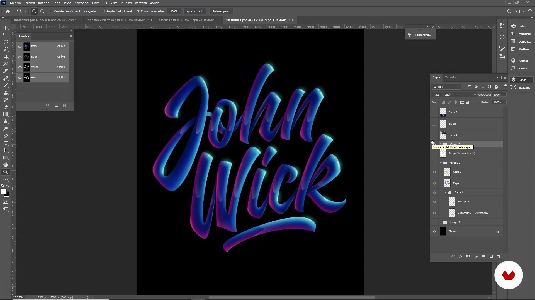Click the background color swatch
Viewport: 535px width, 300px height.
8,195
